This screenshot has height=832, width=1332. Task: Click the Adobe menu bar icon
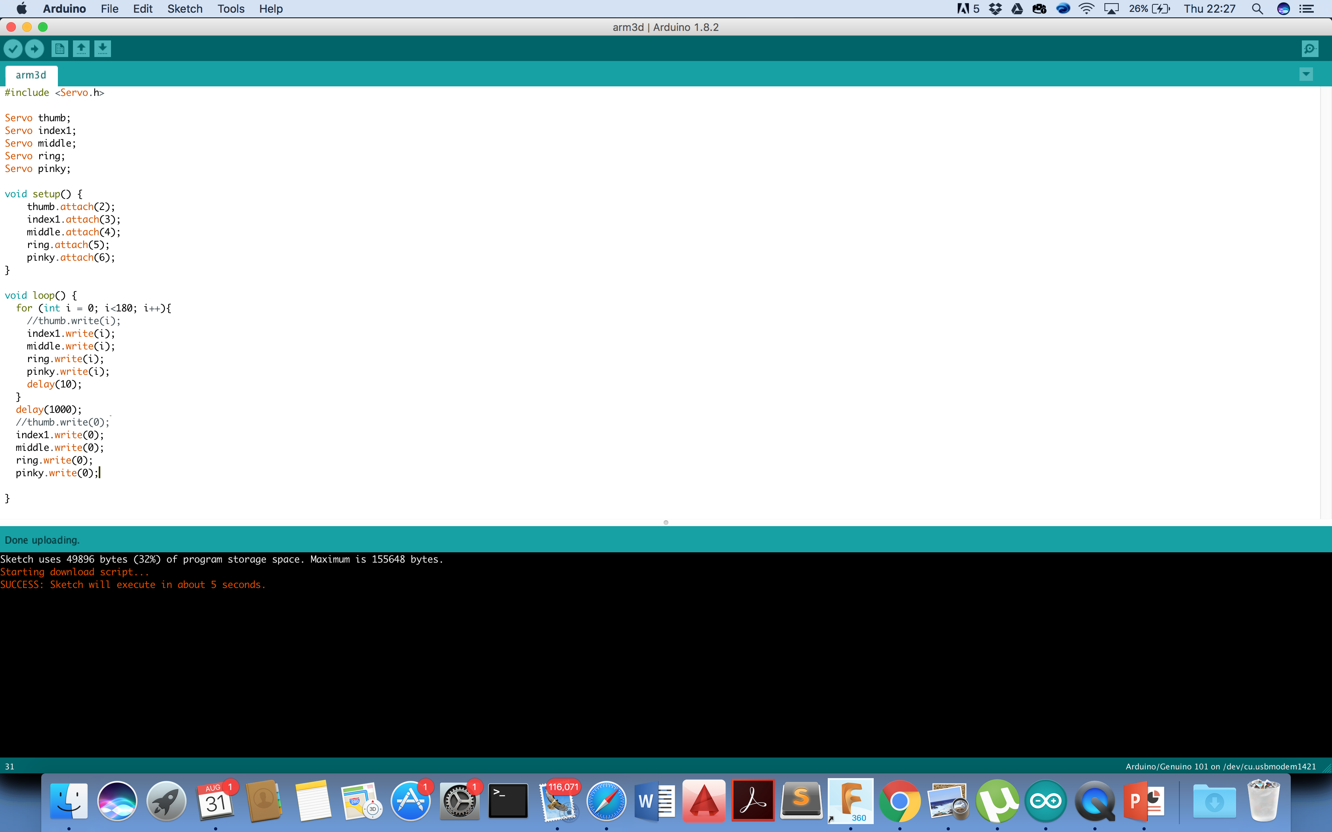click(968, 9)
